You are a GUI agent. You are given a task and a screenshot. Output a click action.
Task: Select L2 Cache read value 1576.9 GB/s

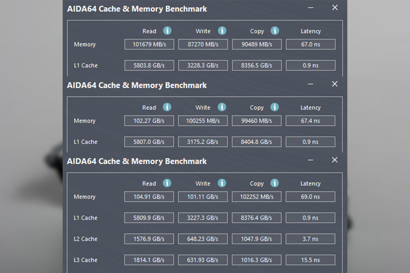(x=149, y=239)
